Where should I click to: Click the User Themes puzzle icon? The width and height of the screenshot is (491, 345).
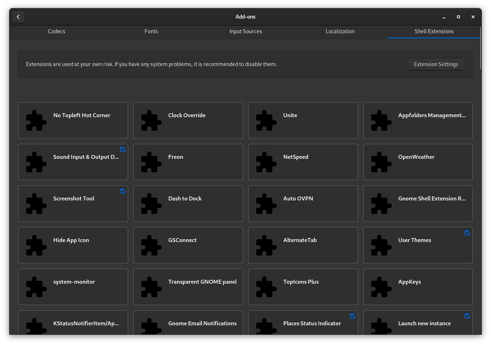coord(381,245)
